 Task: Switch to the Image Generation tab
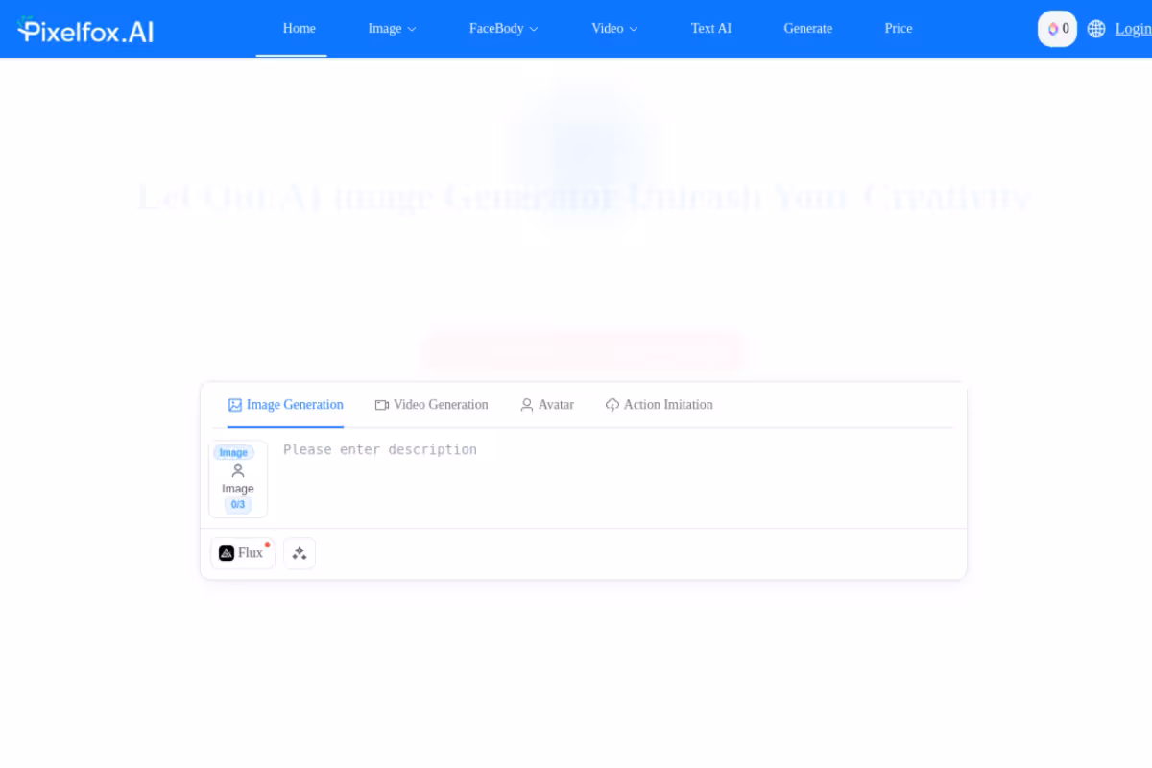click(286, 405)
